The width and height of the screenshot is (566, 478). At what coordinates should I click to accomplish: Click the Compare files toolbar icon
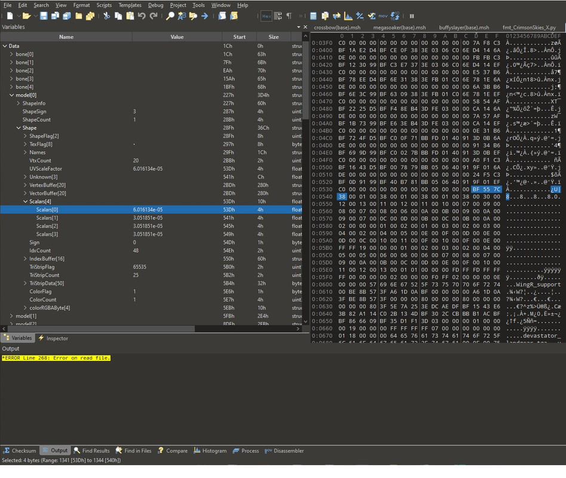[x=325, y=16]
